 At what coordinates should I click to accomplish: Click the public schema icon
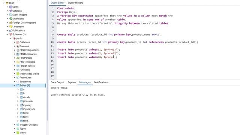pyautogui.click(x=14, y=38)
